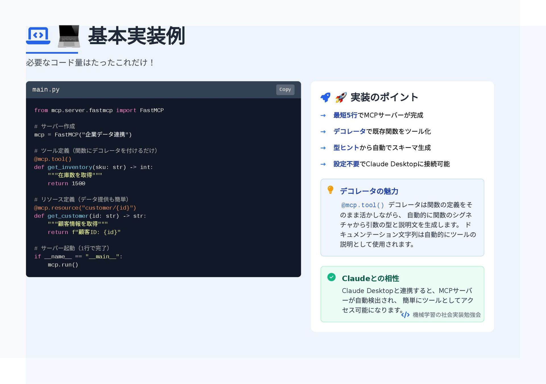
Task: Click the inline code @mcp.tool() in info box
Action: pos(363,205)
